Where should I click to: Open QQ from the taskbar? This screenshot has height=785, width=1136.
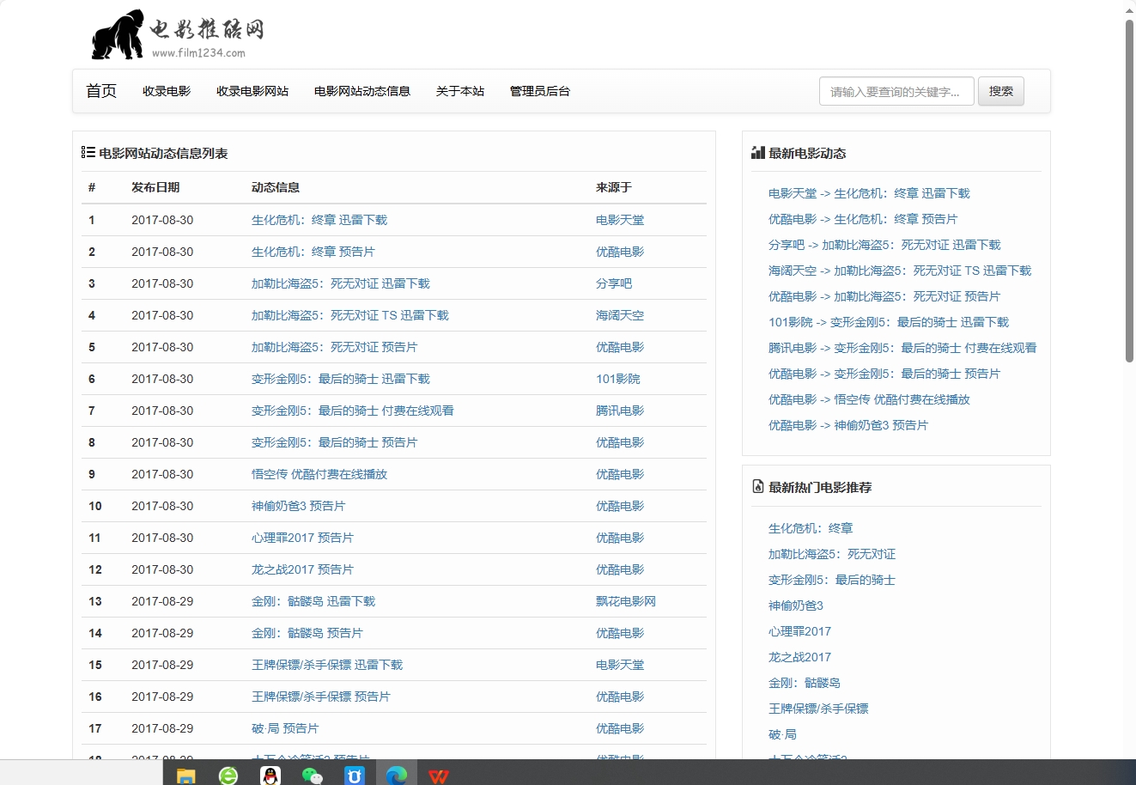click(x=270, y=774)
